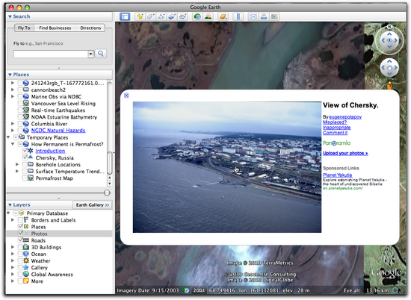Click the Add Polygon toolbar icon
411x300 pixels.
click(x=151, y=16)
